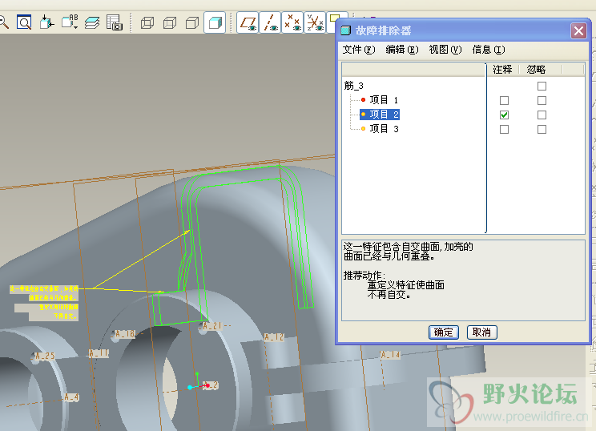Screen dimensions: 596x431
Task: Click the Reorient view icon
Action: click(x=46, y=22)
